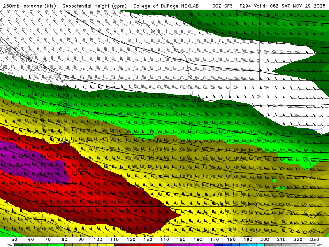Click the '00Z GFS' model run label
Screen dimensions: 329x247
click(222, 6)
